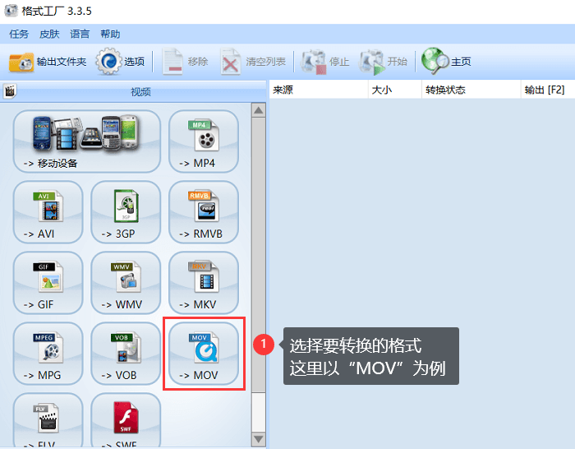Select the MOV output format icon
Screen dimensions: 575x449
(204, 354)
